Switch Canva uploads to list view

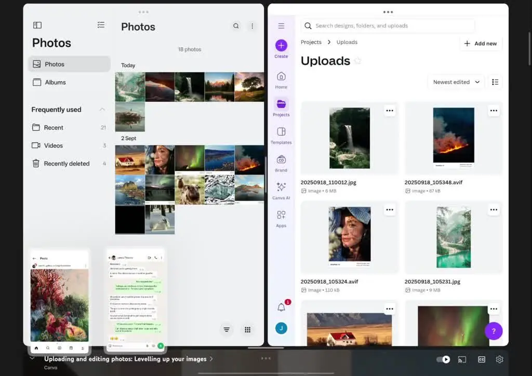495,82
